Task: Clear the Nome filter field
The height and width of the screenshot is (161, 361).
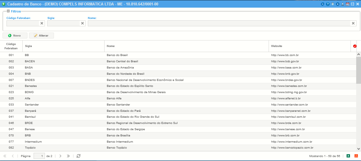Action: (353, 23)
